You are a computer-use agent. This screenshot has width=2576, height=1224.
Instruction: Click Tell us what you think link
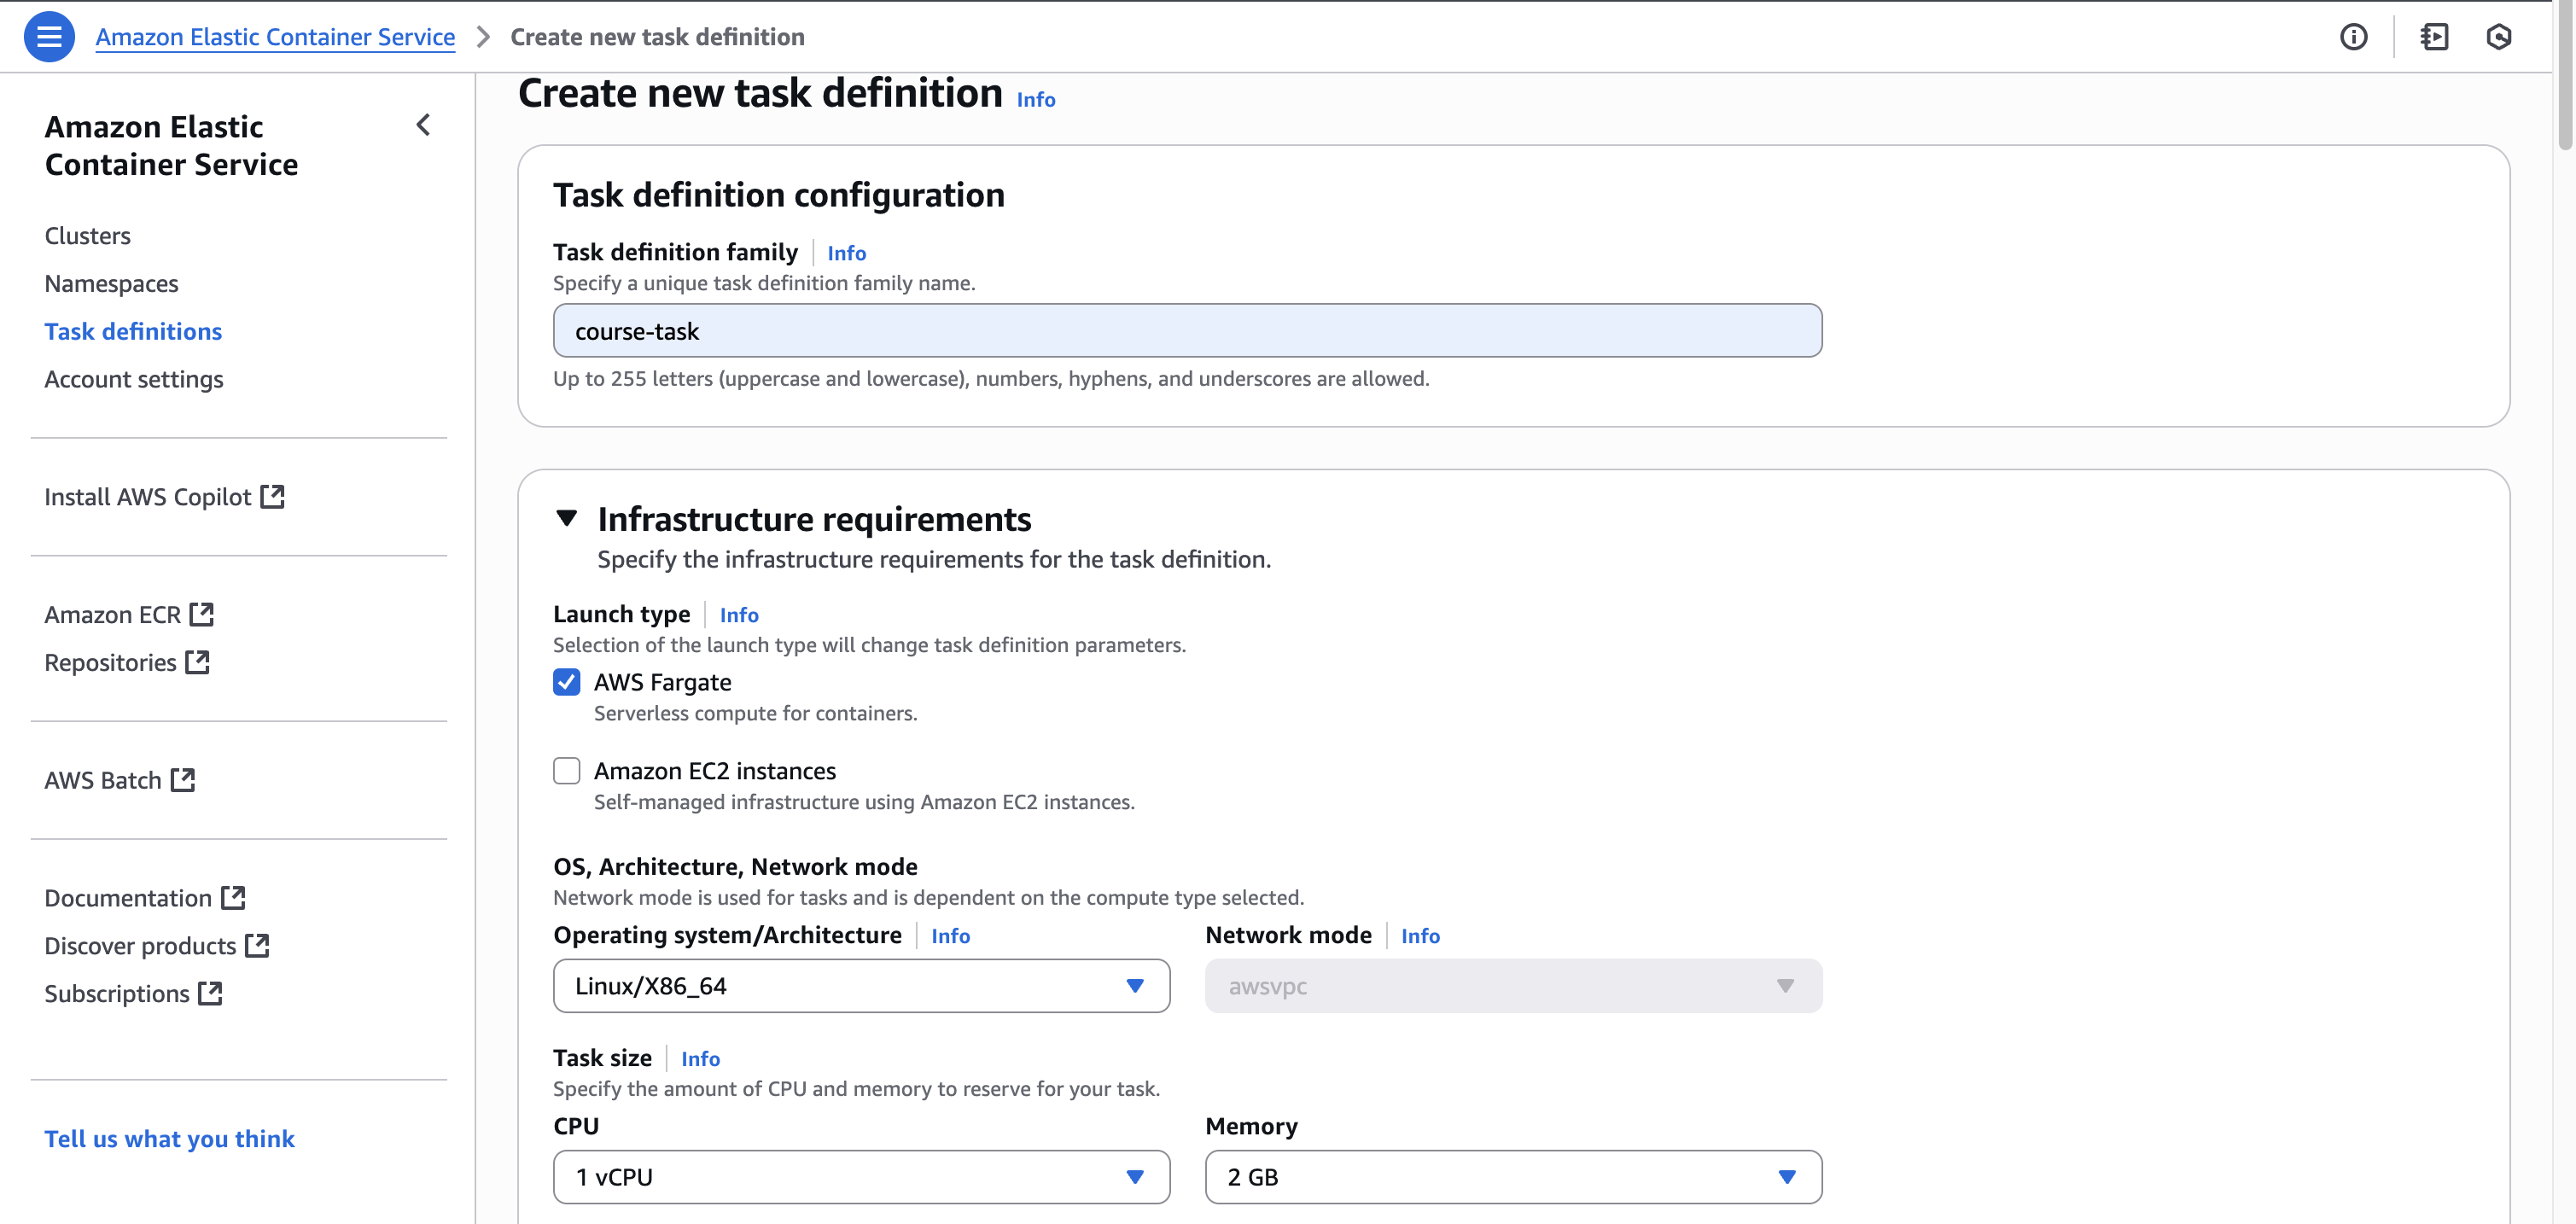click(x=169, y=1139)
